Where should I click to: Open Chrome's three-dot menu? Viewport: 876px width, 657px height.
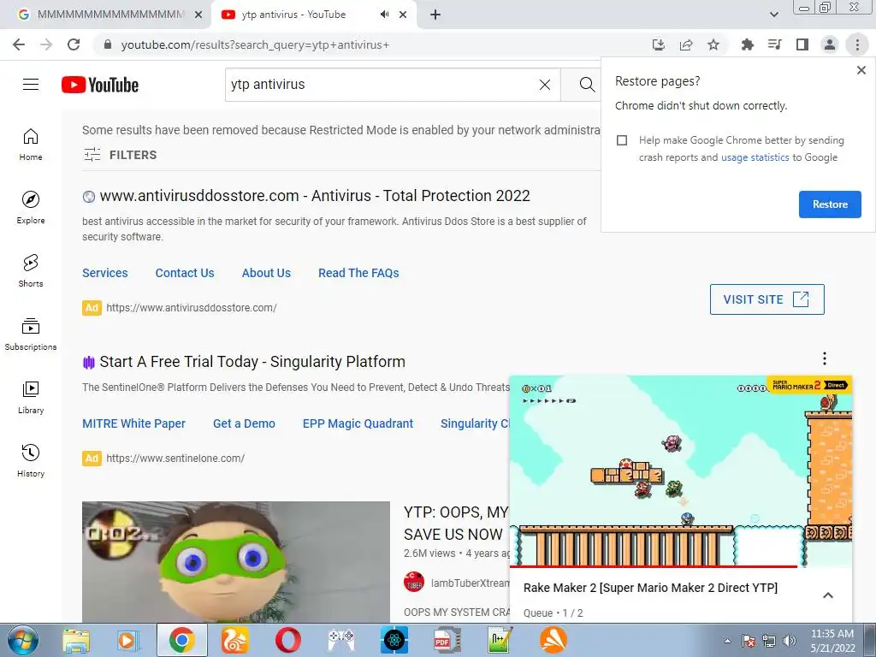[857, 44]
